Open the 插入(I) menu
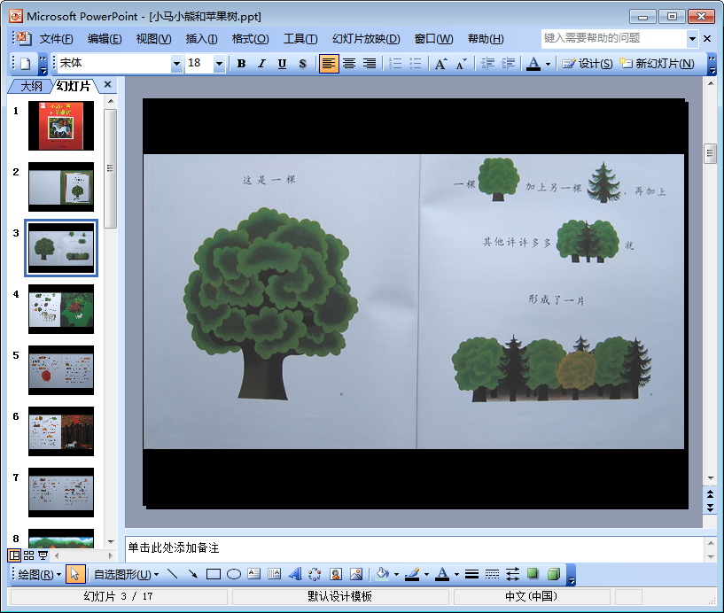The image size is (724, 613). 201,39
